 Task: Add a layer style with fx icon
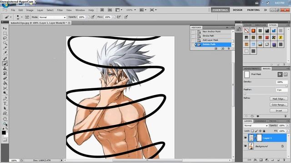pyautogui.click(x=256, y=160)
